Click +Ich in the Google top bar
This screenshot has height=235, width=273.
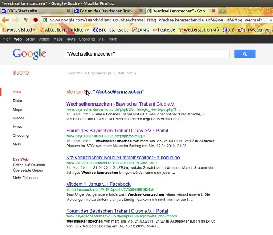click(x=7, y=39)
